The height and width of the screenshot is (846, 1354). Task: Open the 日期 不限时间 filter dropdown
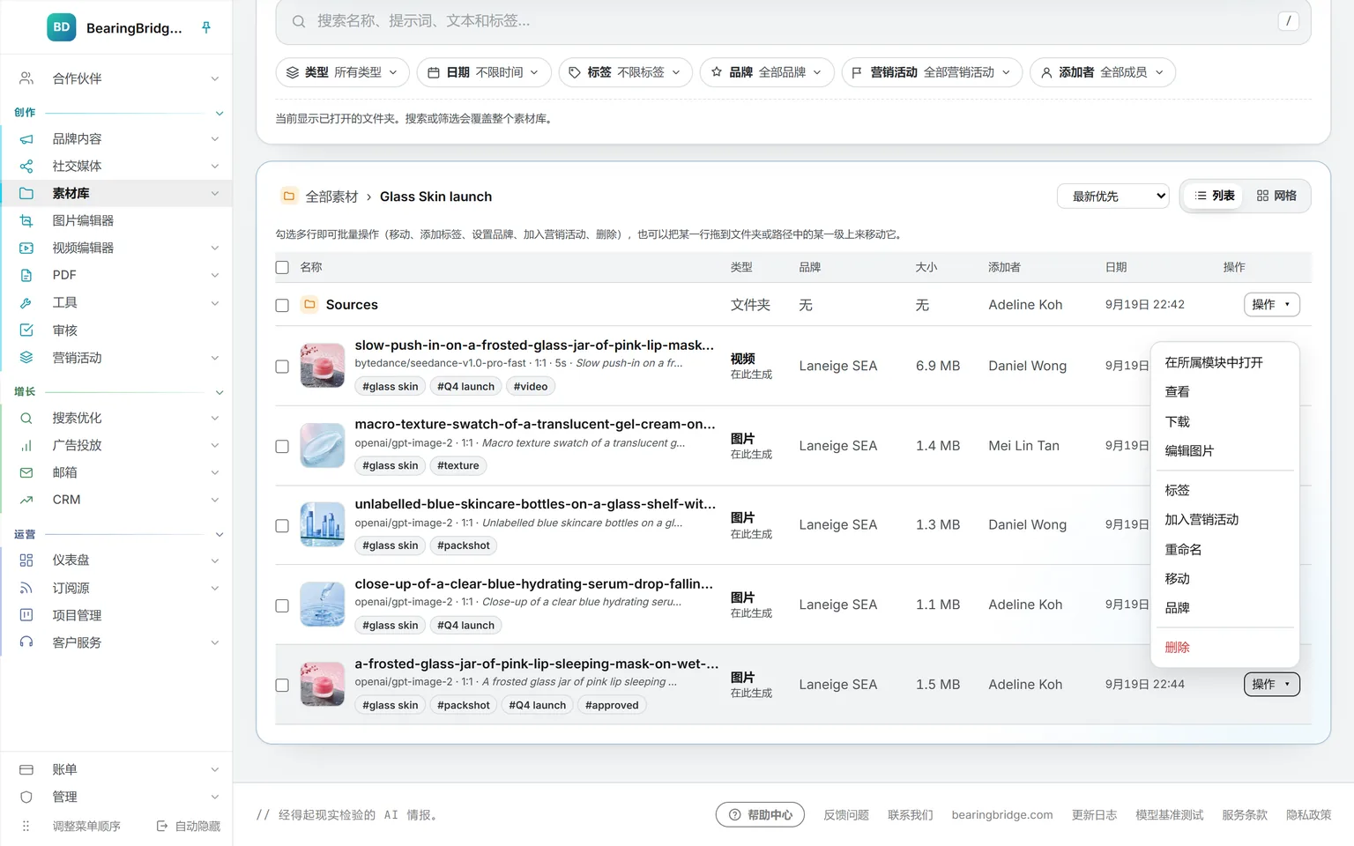point(484,72)
